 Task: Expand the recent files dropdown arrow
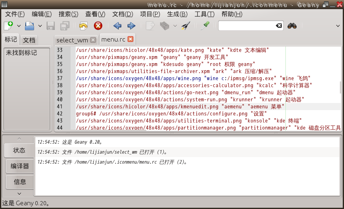pyautogui.click(x=40, y=26)
